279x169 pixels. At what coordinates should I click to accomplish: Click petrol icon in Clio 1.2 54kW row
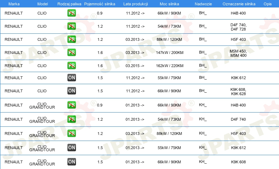pos(71,26)
